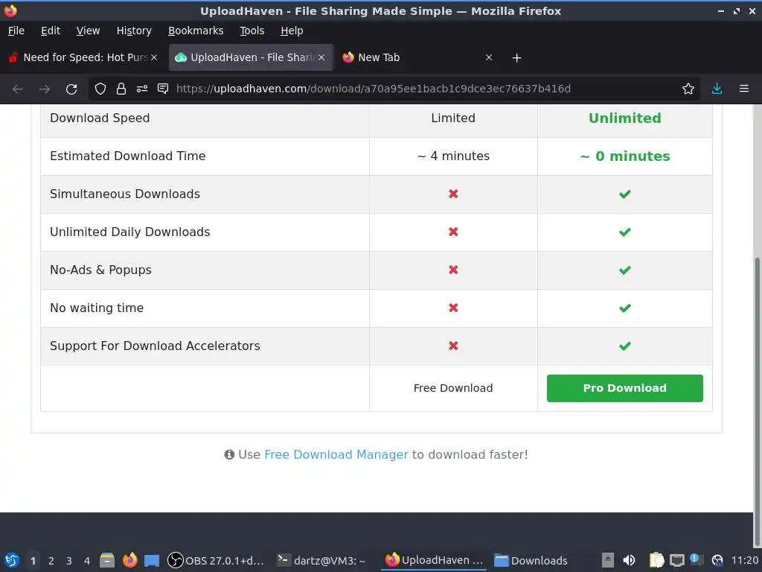Click the Free Download option
The height and width of the screenshot is (572, 762).
click(x=453, y=388)
